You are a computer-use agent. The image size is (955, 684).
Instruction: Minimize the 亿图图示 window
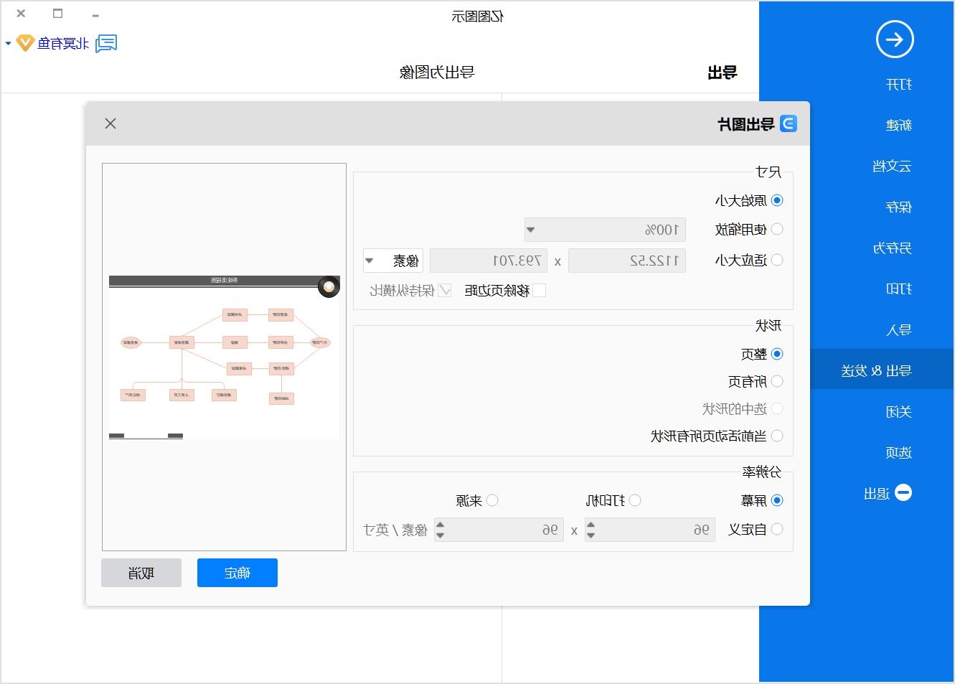tap(95, 15)
